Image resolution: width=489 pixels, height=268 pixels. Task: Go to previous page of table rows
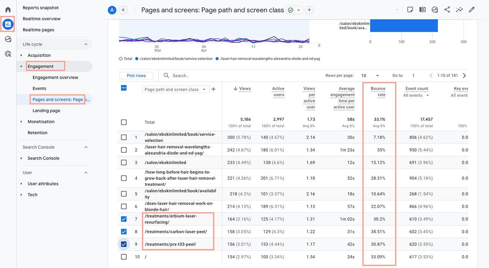pyautogui.click(x=431, y=75)
